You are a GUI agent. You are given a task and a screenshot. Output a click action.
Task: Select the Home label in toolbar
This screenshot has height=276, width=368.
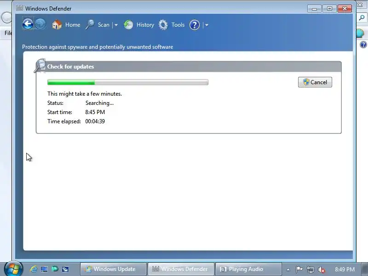point(73,25)
